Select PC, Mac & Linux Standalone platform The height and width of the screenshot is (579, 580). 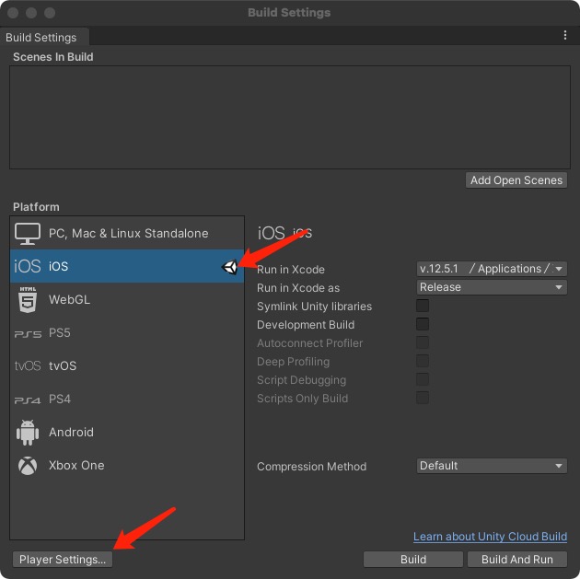[127, 233]
